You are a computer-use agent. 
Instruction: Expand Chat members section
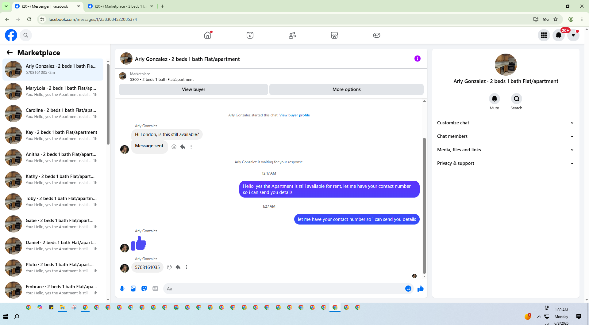506,136
